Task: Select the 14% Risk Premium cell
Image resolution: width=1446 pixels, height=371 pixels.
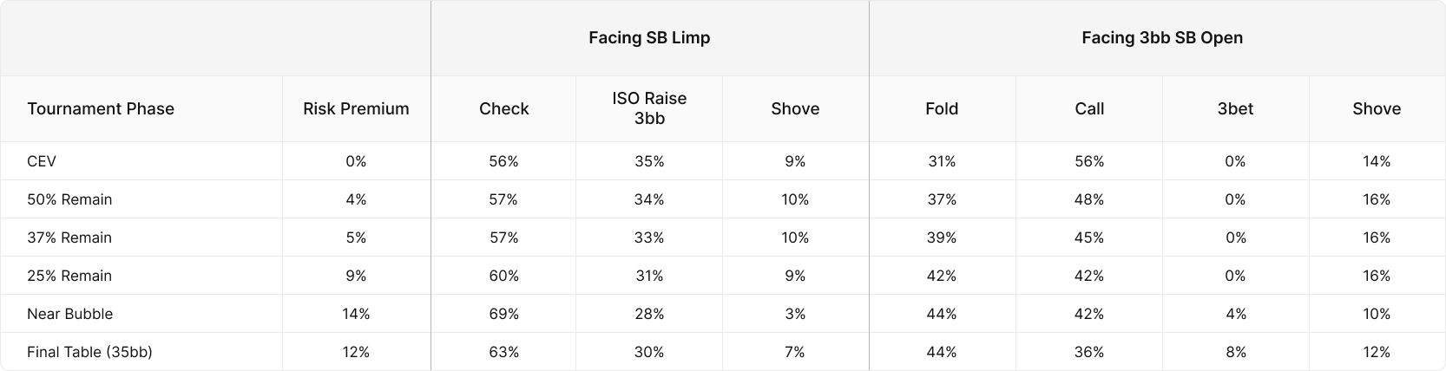Action: [x=356, y=314]
